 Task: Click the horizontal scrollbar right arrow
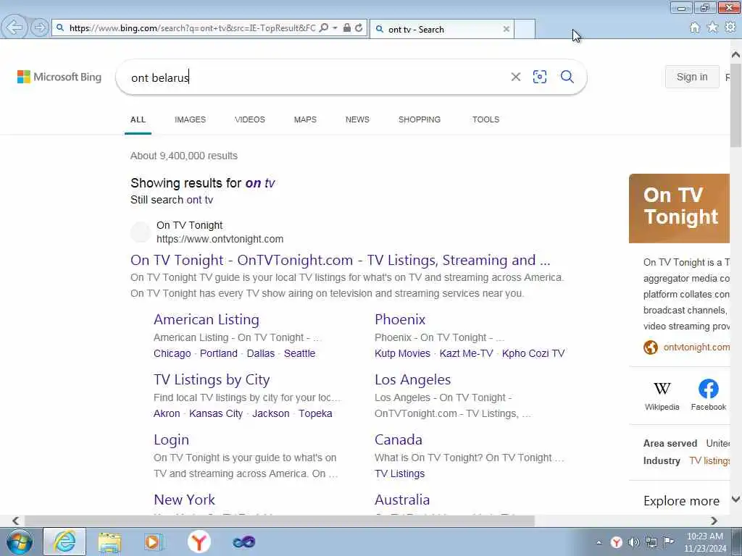tap(714, 521)
